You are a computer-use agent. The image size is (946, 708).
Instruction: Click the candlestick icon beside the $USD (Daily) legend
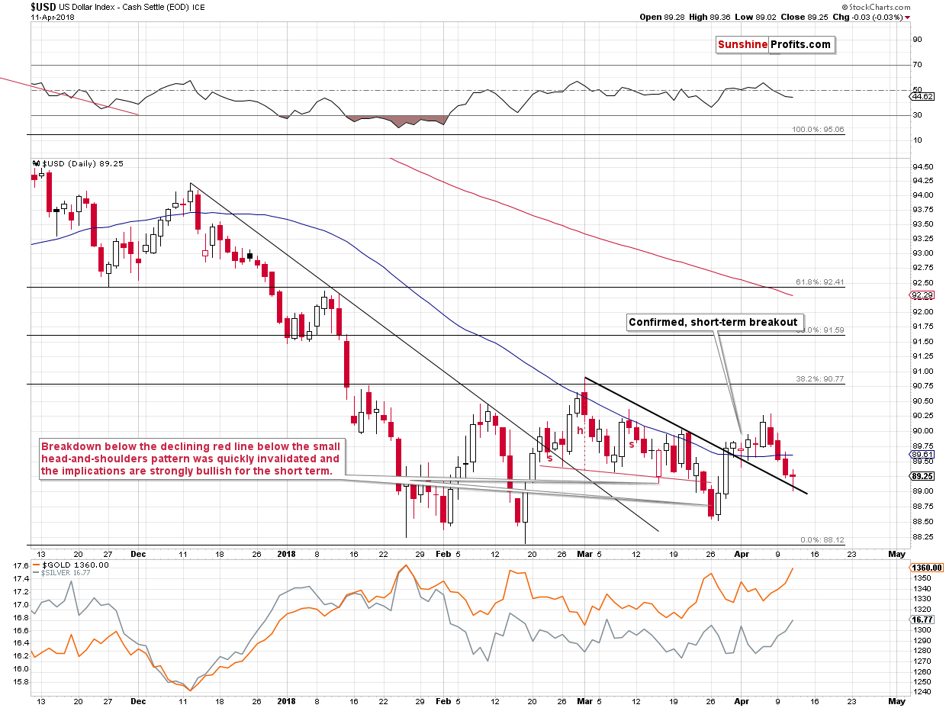point(35,163)
